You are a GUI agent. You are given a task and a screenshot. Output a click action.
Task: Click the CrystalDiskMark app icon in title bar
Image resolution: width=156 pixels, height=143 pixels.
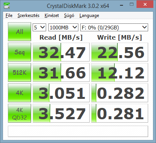pos(7,6)
